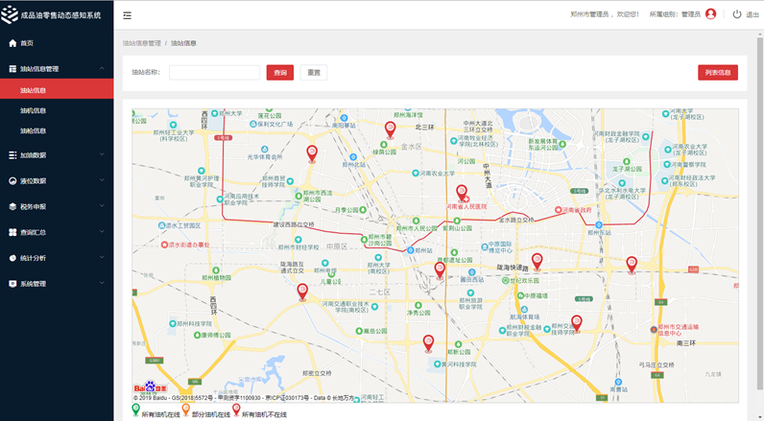
Task: Select station marker below 陇海路互通式立交
Action: 302,292
